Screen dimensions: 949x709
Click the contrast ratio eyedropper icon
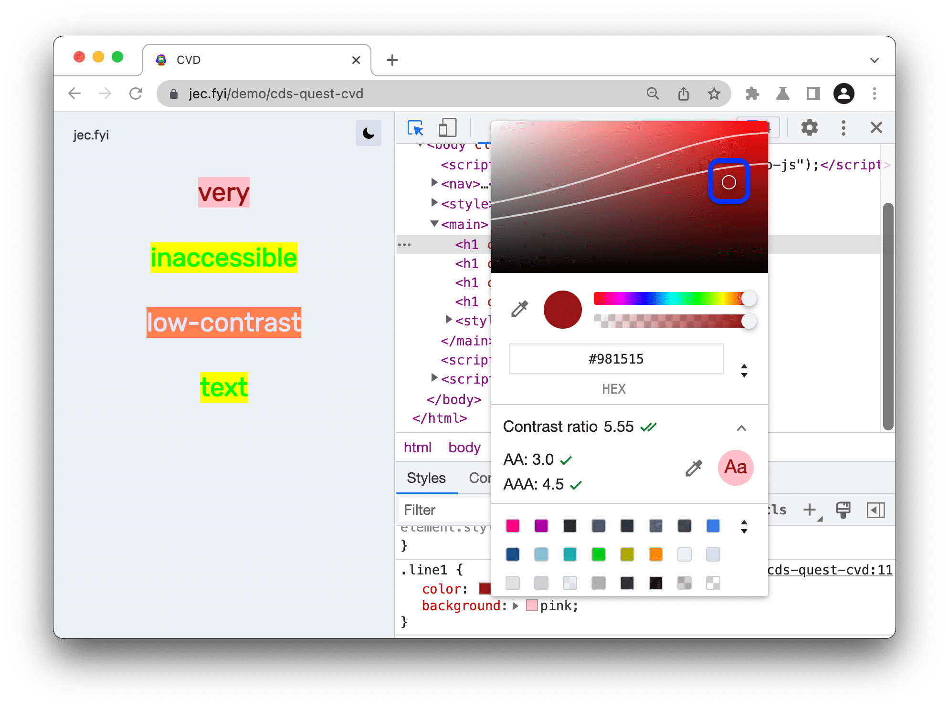[693, 469]
